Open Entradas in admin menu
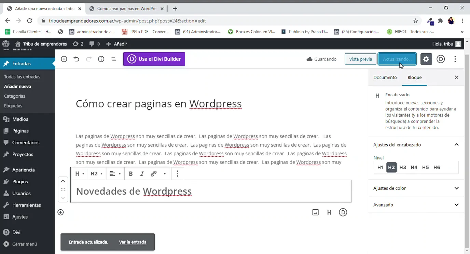 (x=27, y=63)
